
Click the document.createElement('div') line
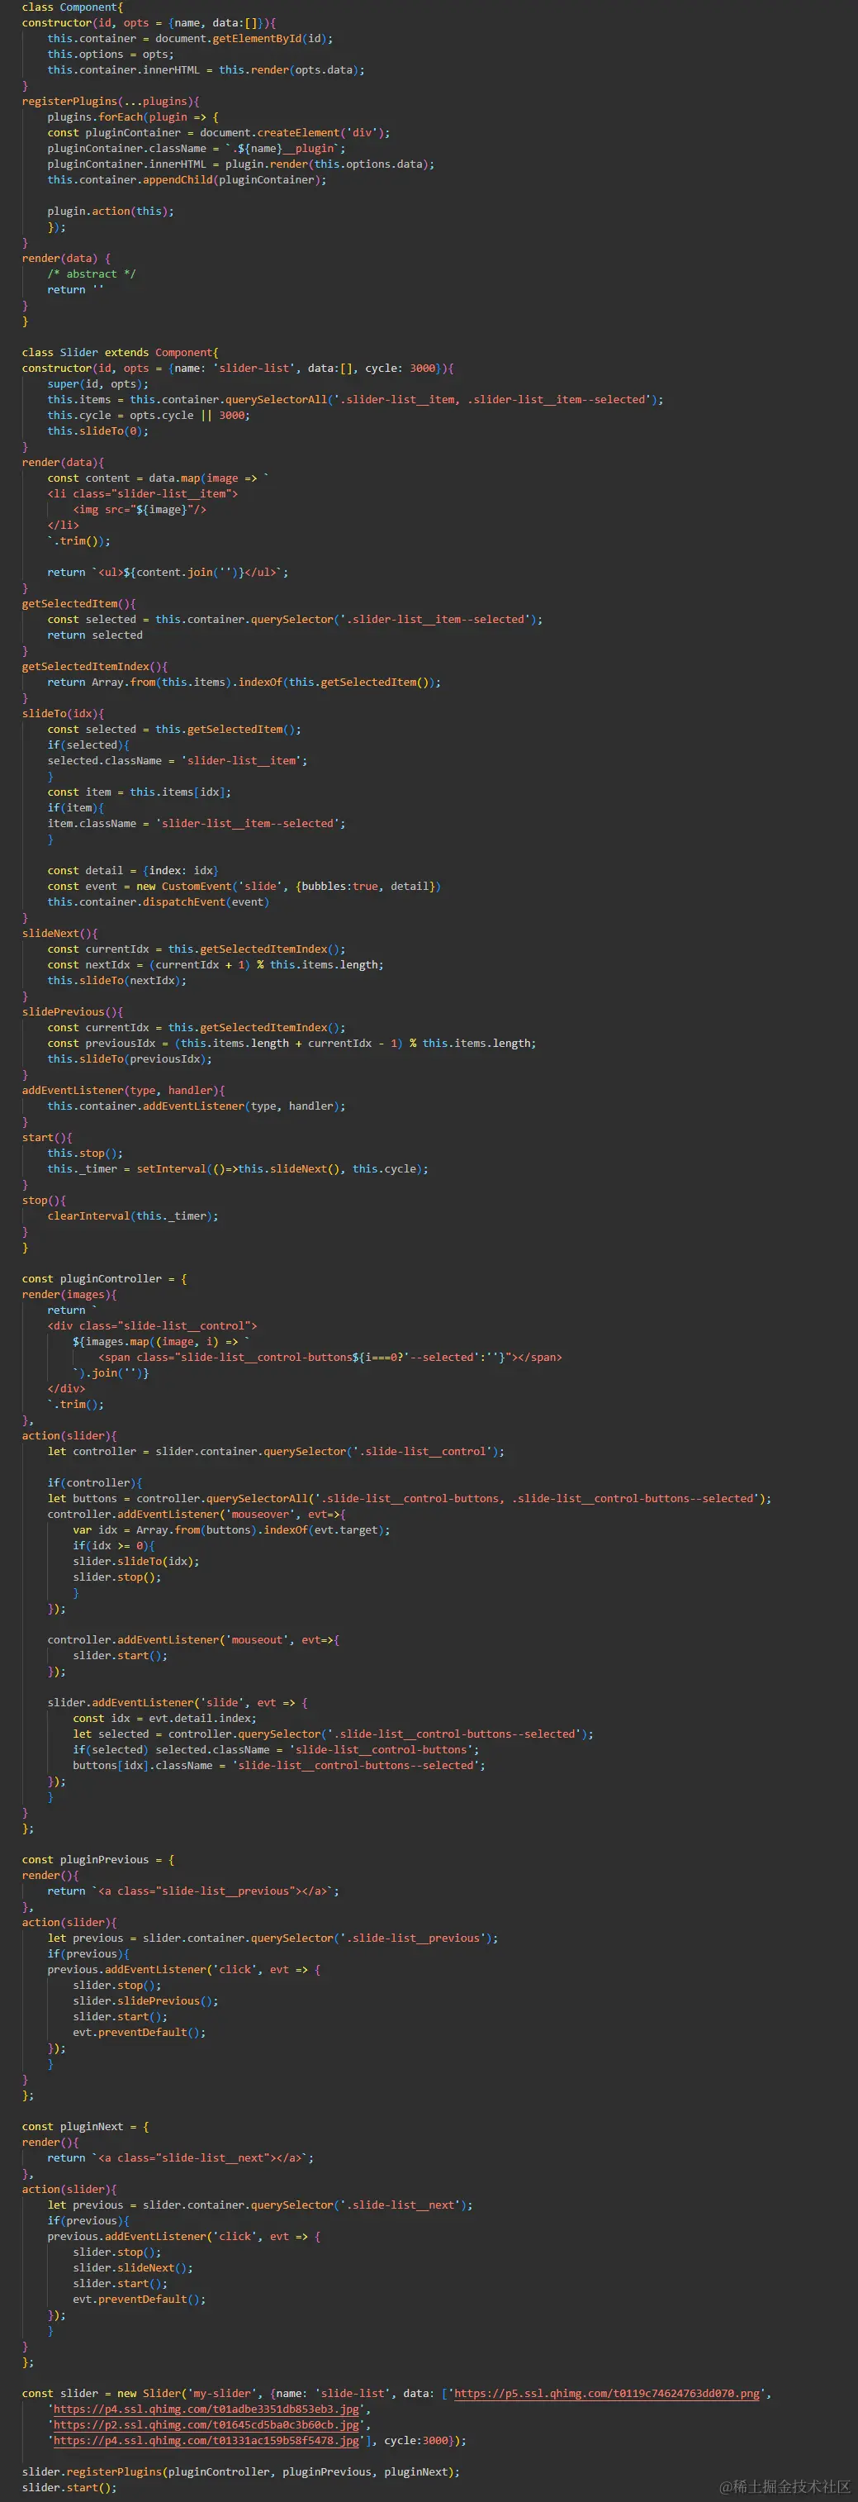pos(218,133)
